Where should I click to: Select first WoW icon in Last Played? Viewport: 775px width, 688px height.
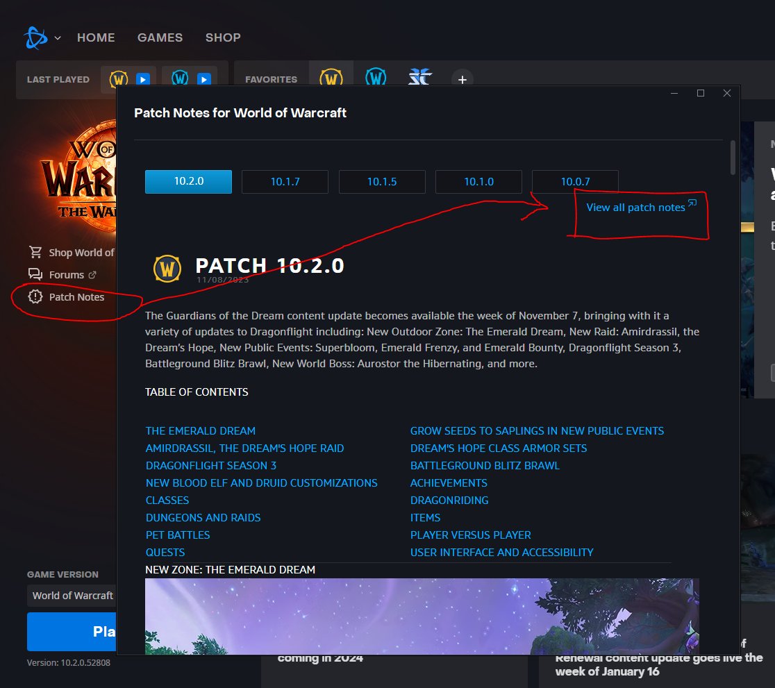(119, 79)
